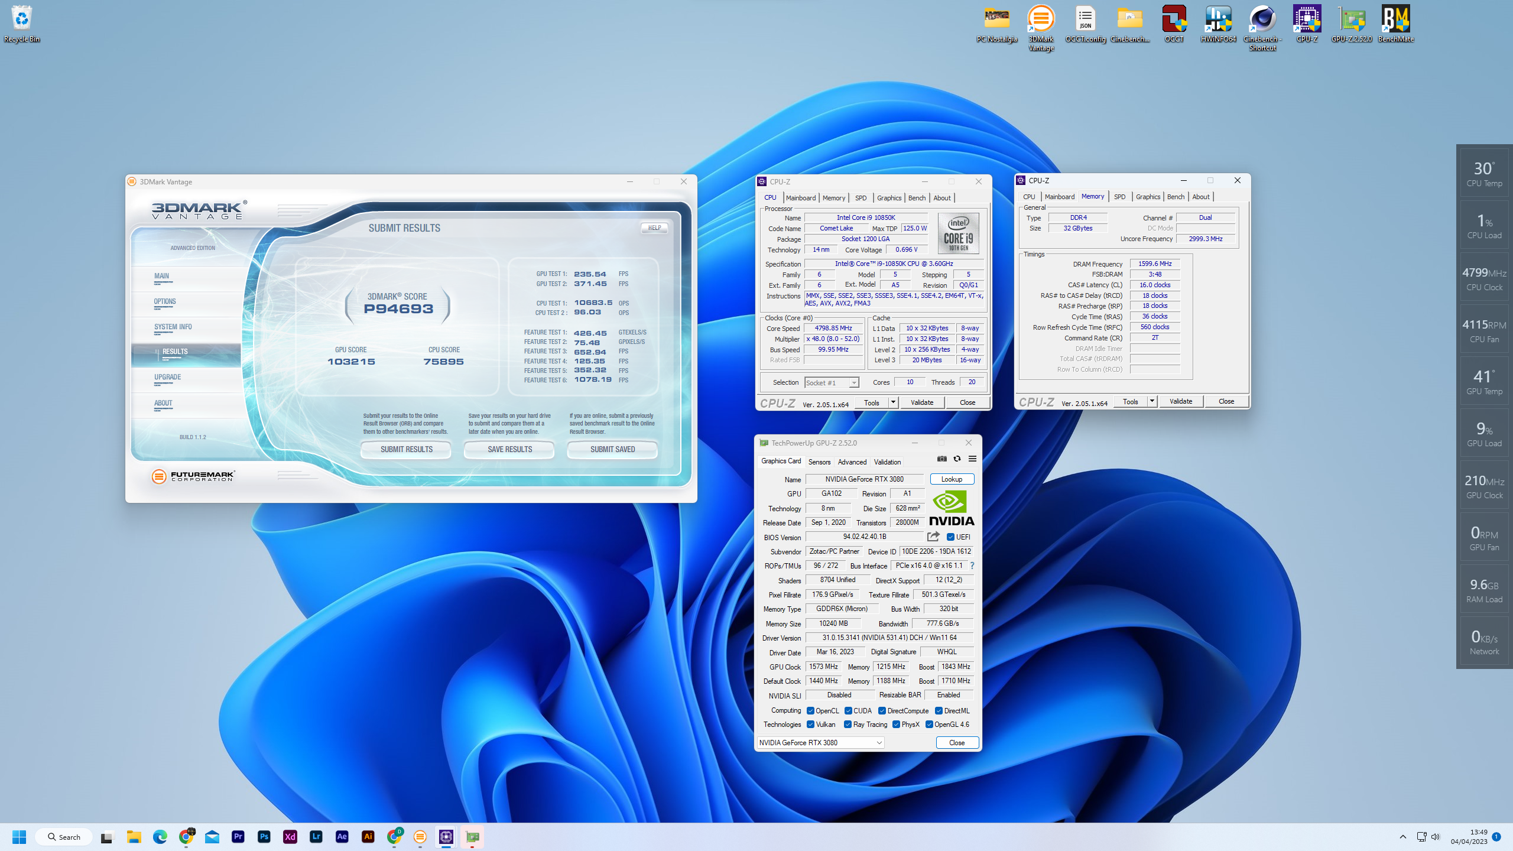Click the taskbar Search box
The image size is (1513, 851).
64,837
